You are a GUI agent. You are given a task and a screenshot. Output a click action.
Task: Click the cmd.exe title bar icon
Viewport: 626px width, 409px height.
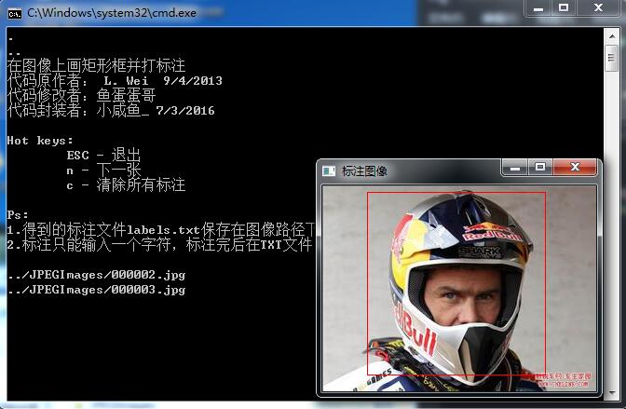[15, 14]
